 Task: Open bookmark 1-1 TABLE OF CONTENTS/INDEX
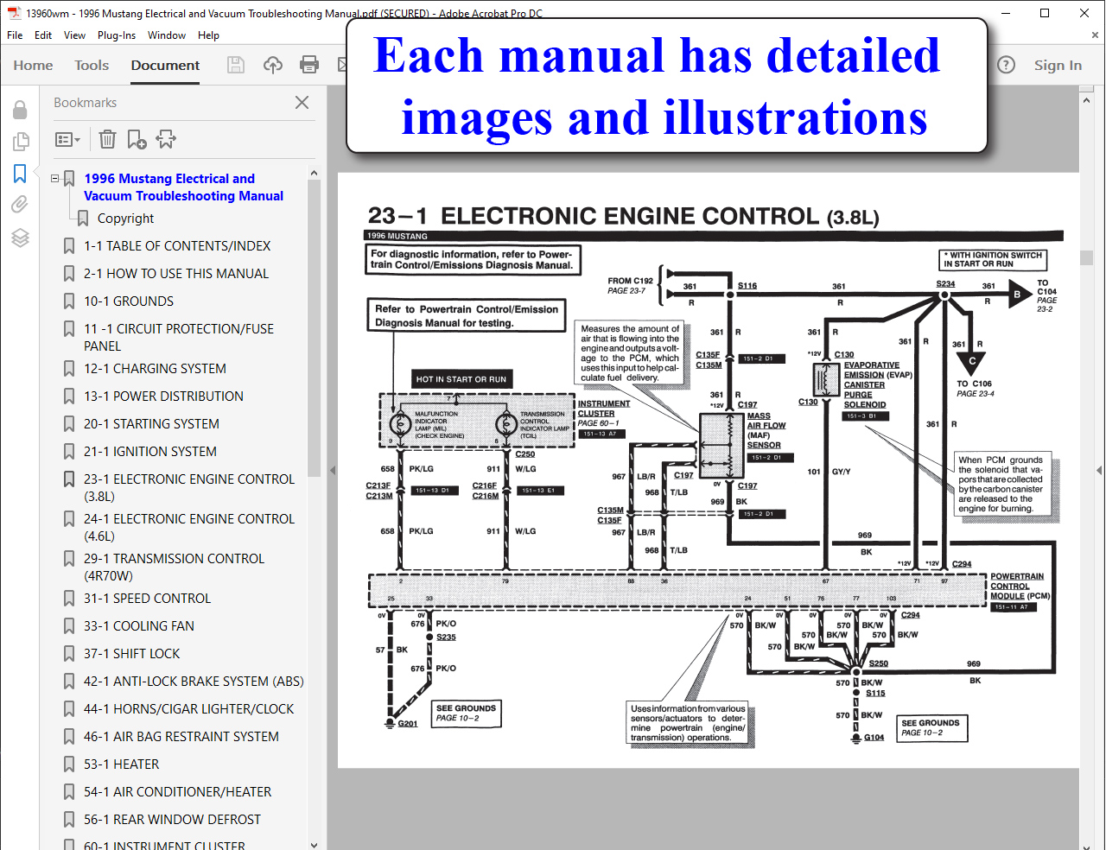[x=177, y=246]
